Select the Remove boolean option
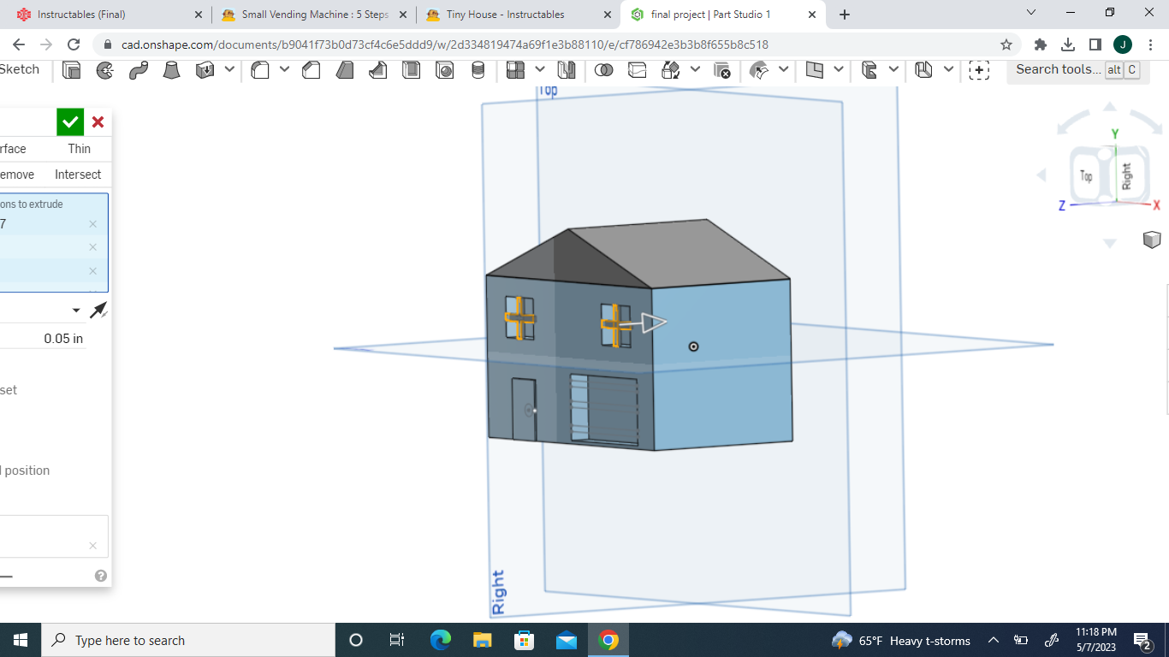1169x657 pixels. tap(15, 174)
